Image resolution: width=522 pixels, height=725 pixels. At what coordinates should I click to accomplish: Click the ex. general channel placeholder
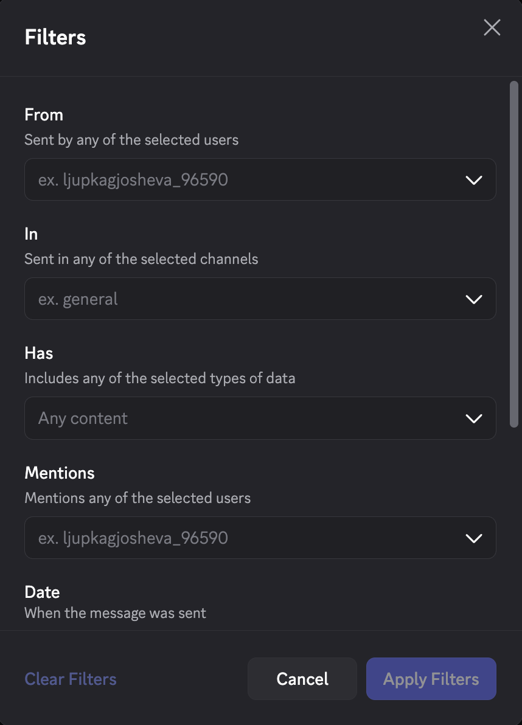pyautogui.click(x=77, y=299)
